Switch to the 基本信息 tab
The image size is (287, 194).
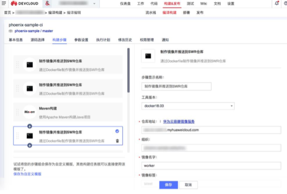[16, 40]
